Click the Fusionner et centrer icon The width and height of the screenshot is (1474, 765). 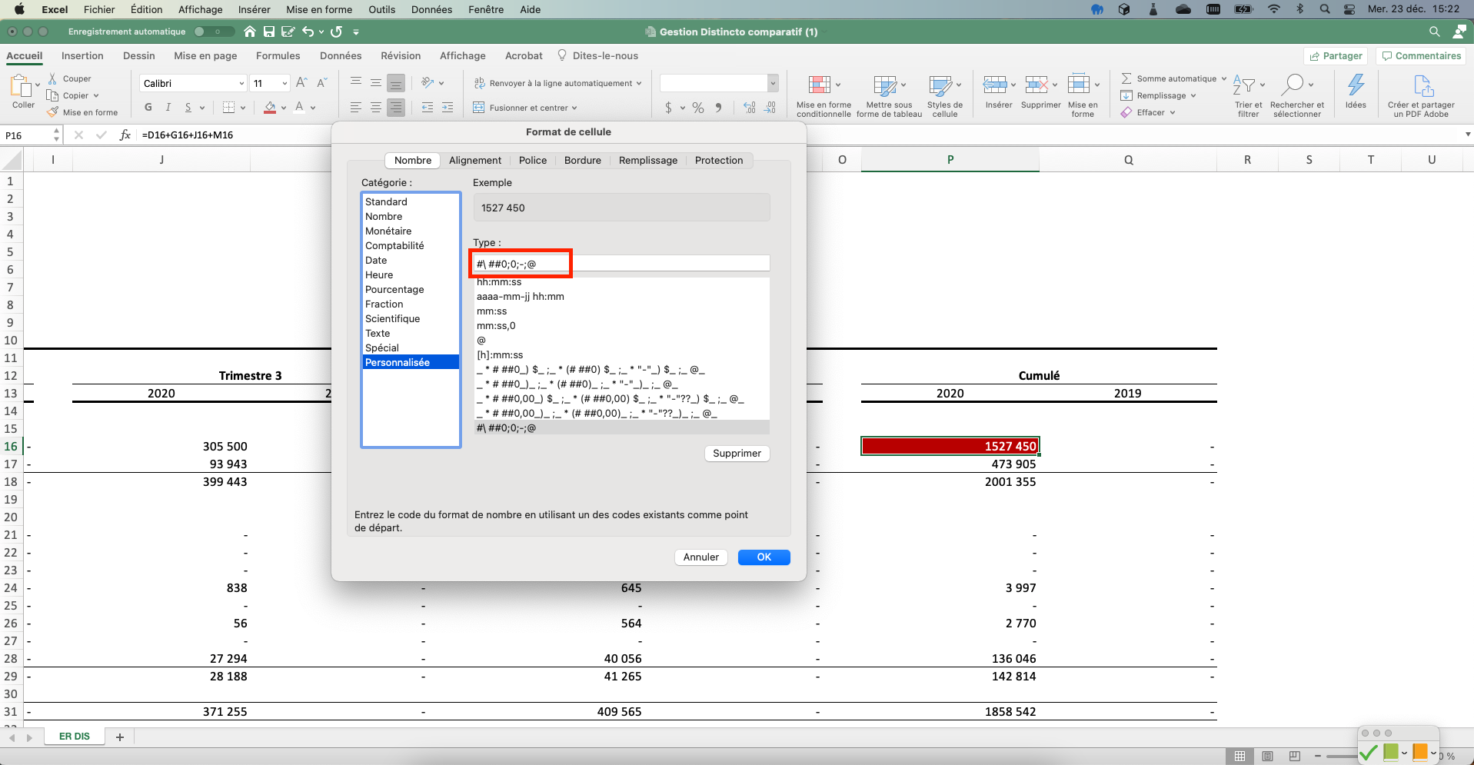click(477, 108)
